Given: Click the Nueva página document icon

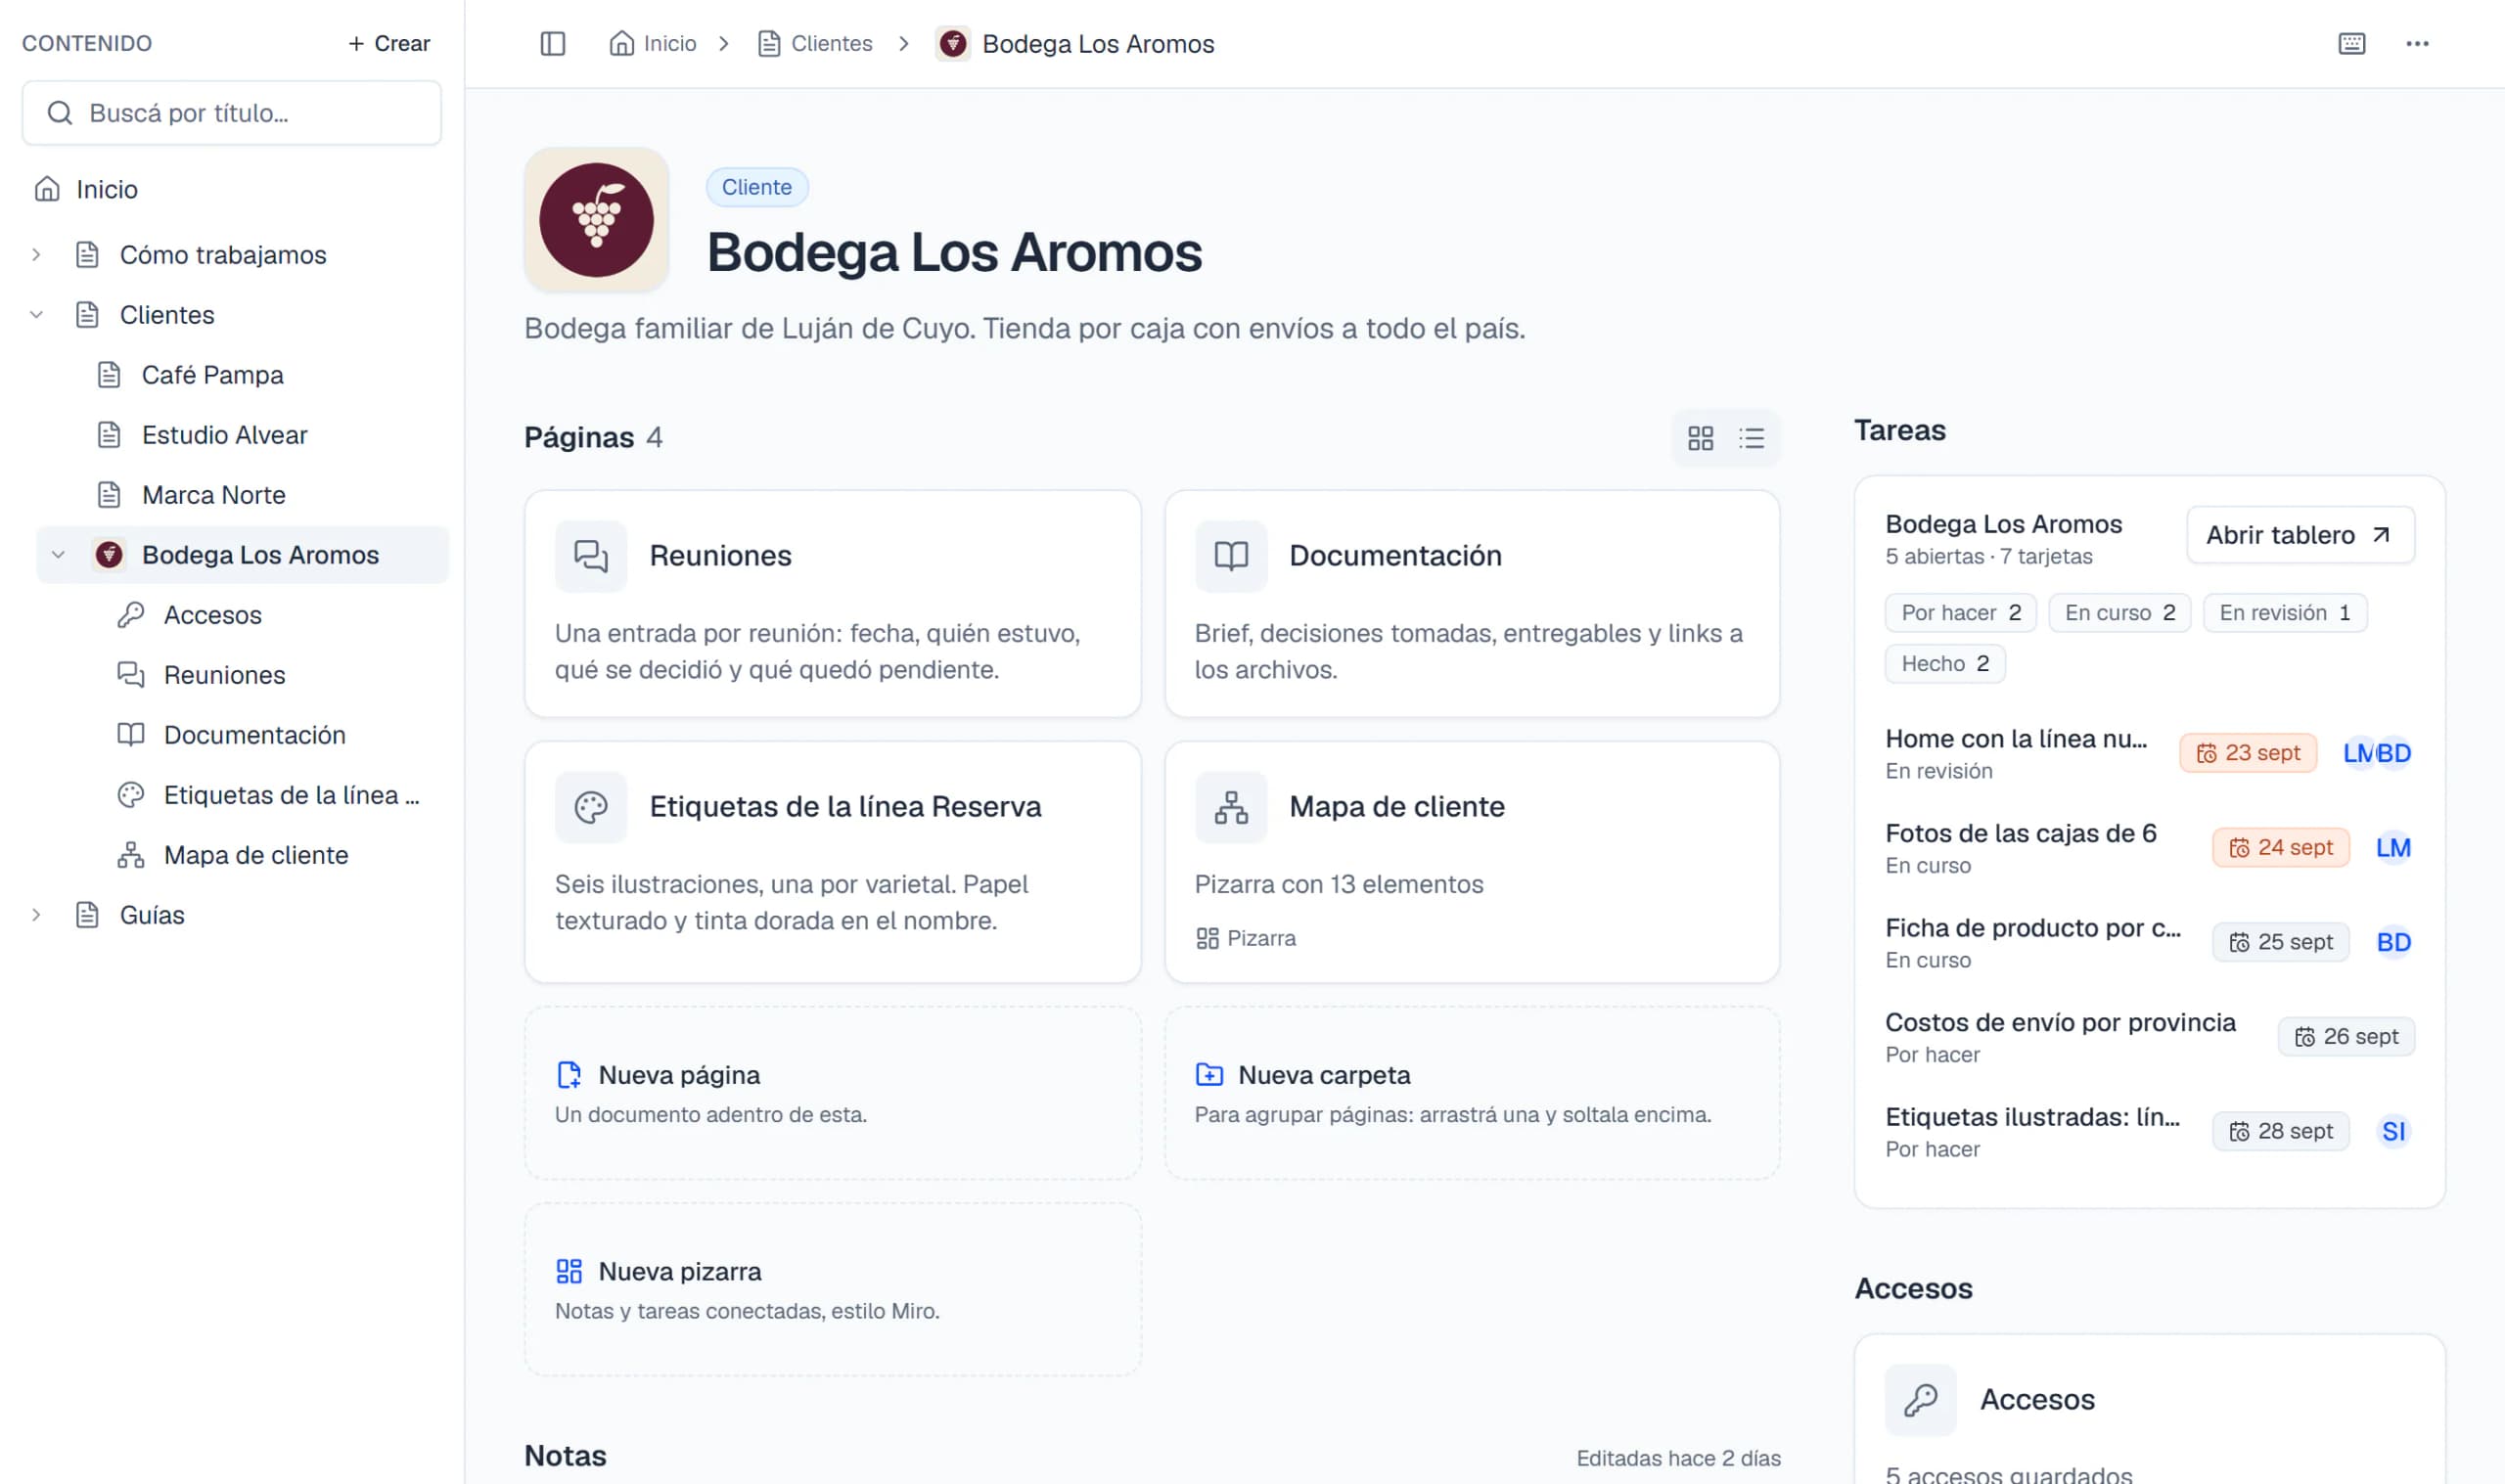Looking at the screenshot, I should pos(569,1075).
